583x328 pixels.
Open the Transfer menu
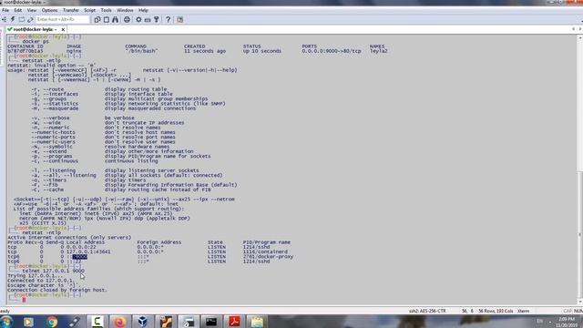click(71, 10)
